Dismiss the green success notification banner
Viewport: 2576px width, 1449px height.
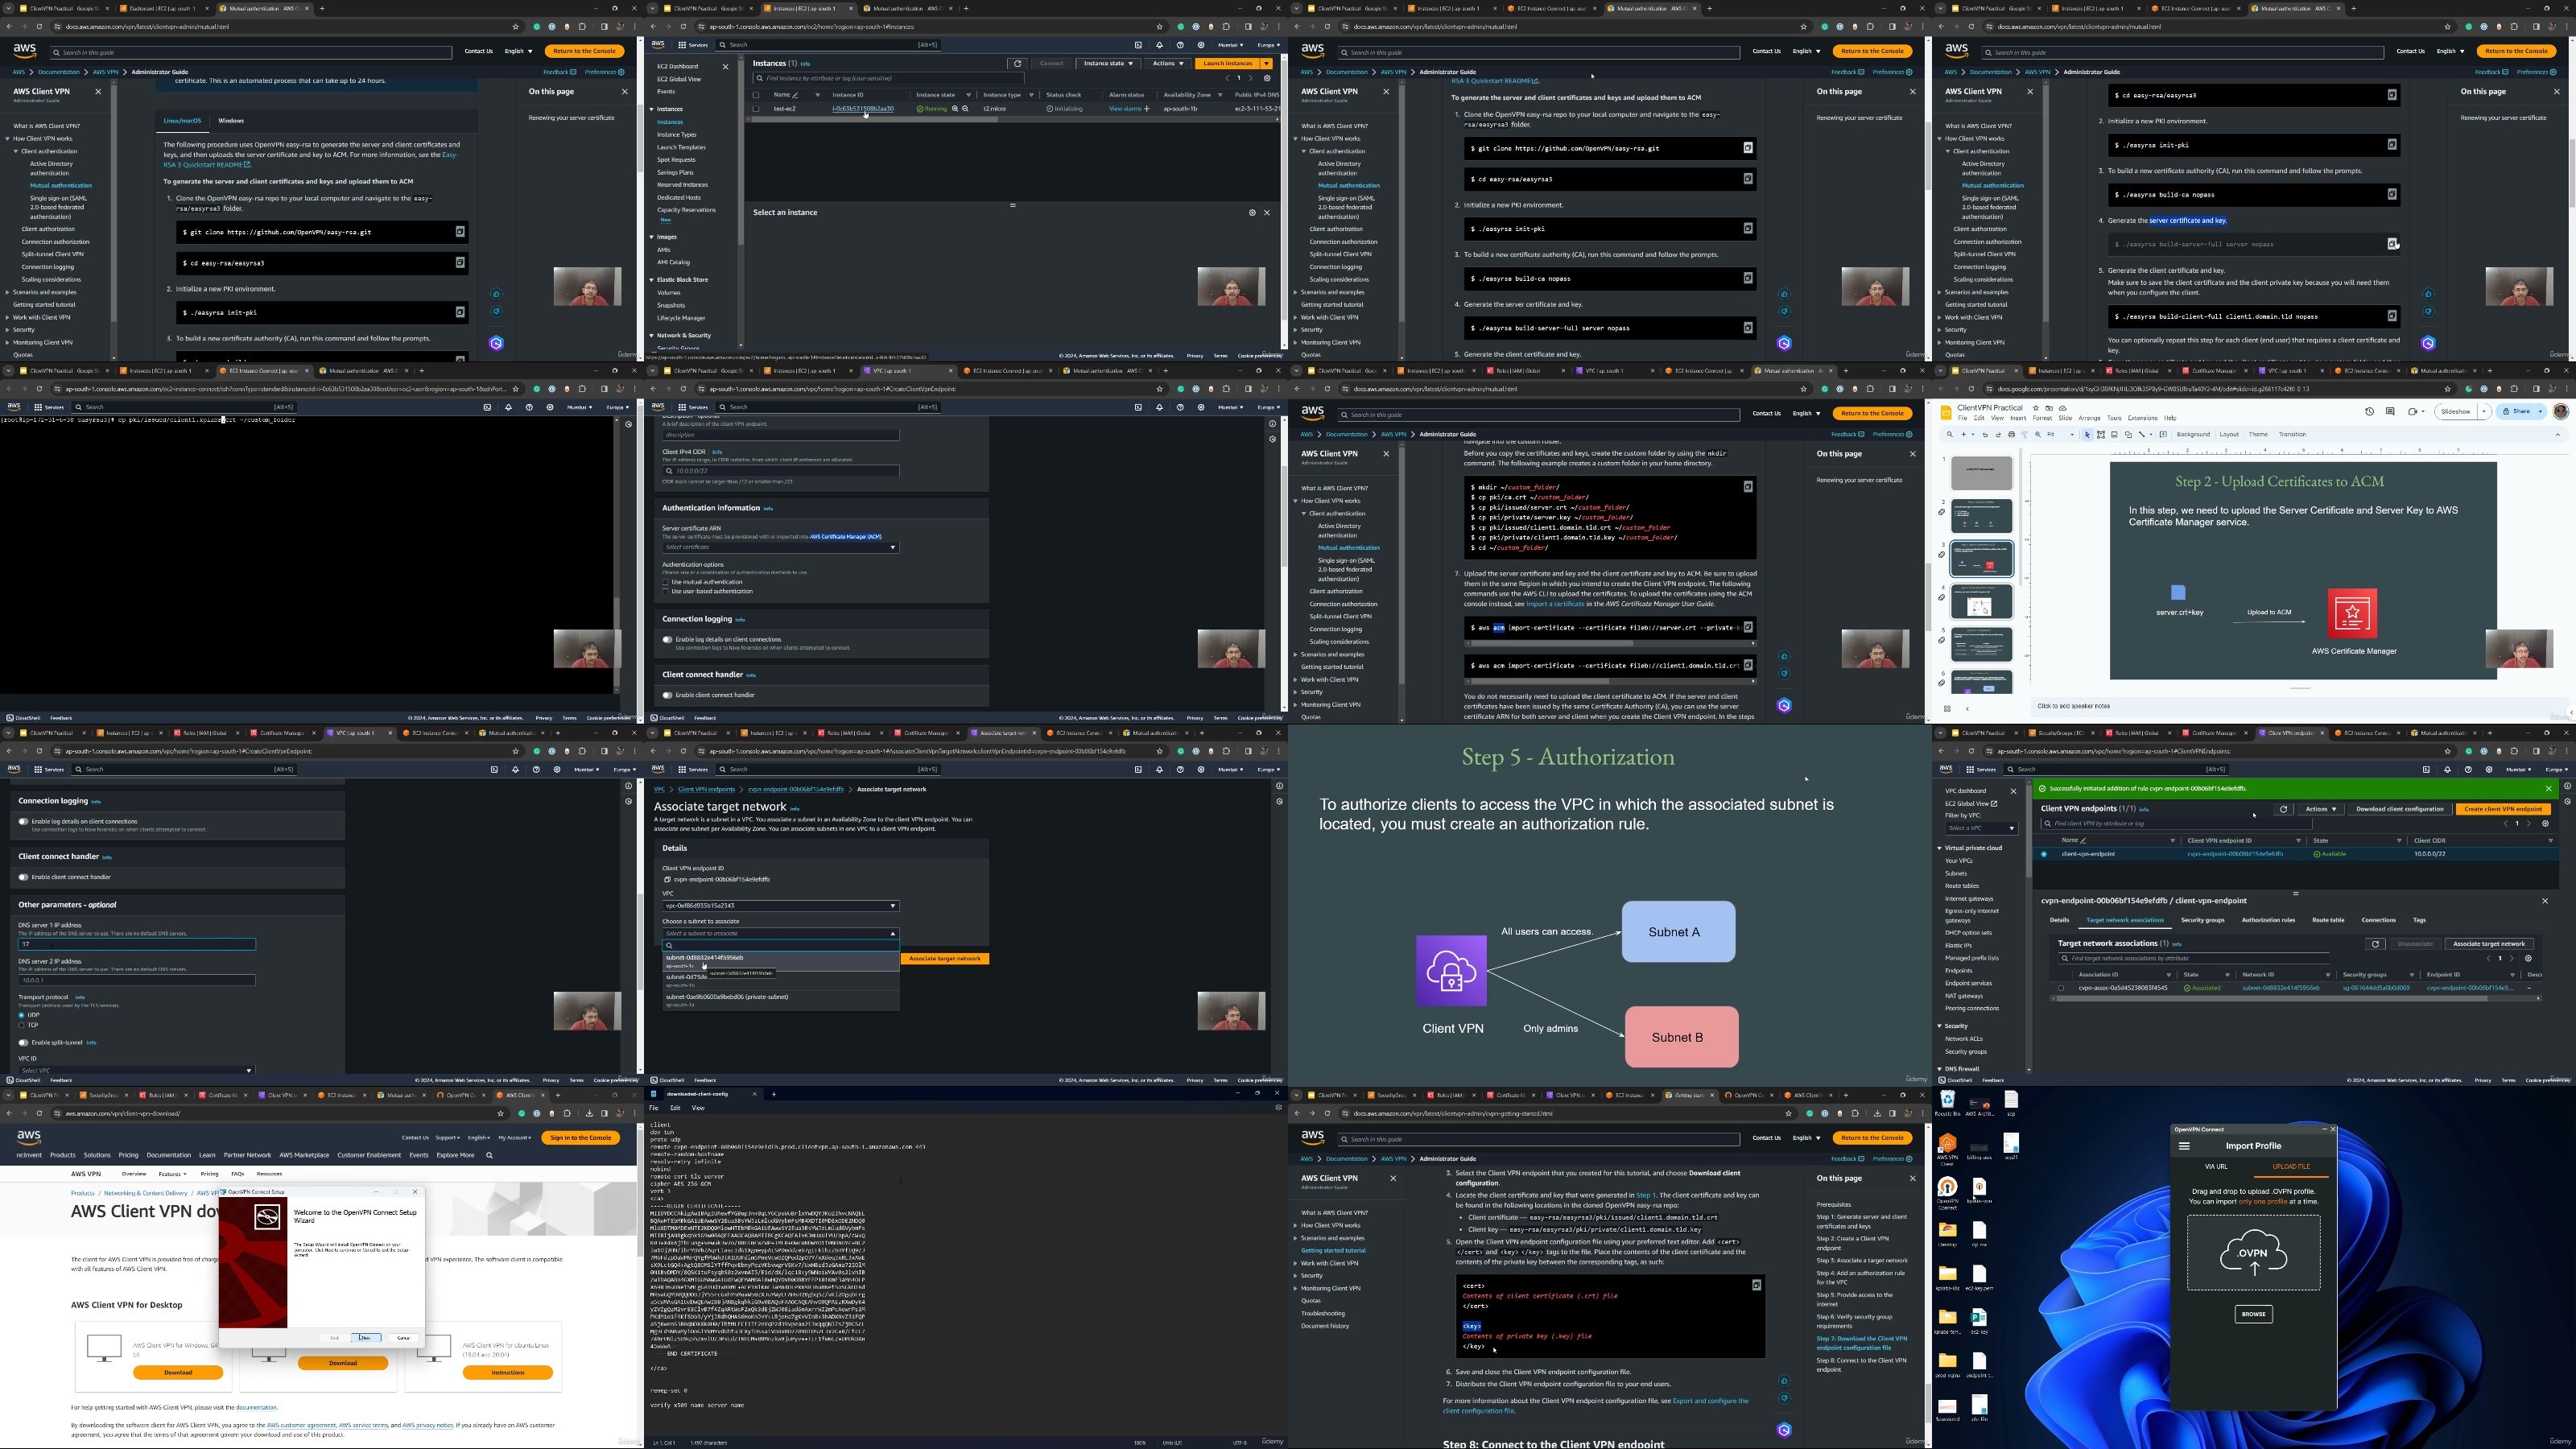tap(2548, 788)
